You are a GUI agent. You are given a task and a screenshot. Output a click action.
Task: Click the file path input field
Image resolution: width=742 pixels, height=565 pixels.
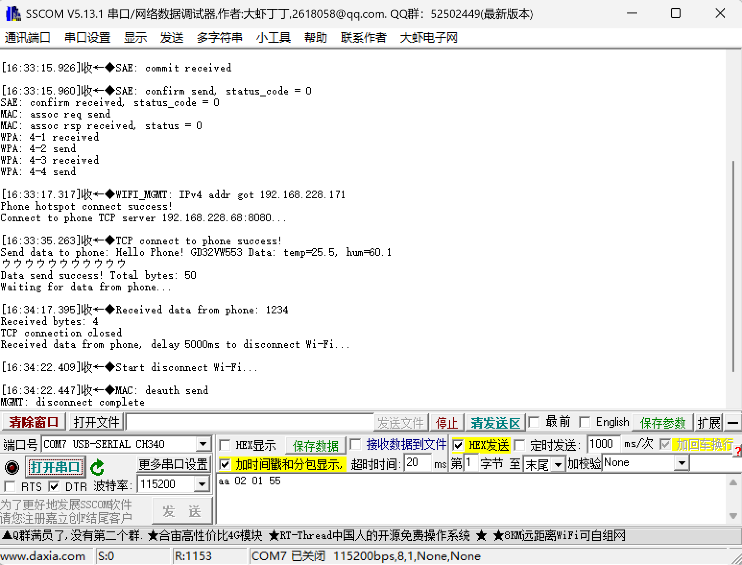click(250, 422)
